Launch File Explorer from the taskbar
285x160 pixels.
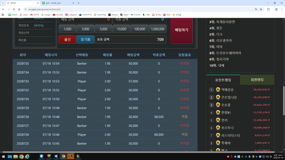(15, 156)
